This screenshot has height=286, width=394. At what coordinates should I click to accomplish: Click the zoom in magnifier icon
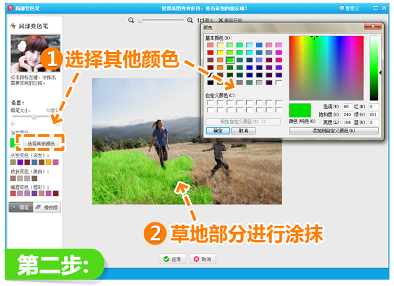tap(191, 21)
